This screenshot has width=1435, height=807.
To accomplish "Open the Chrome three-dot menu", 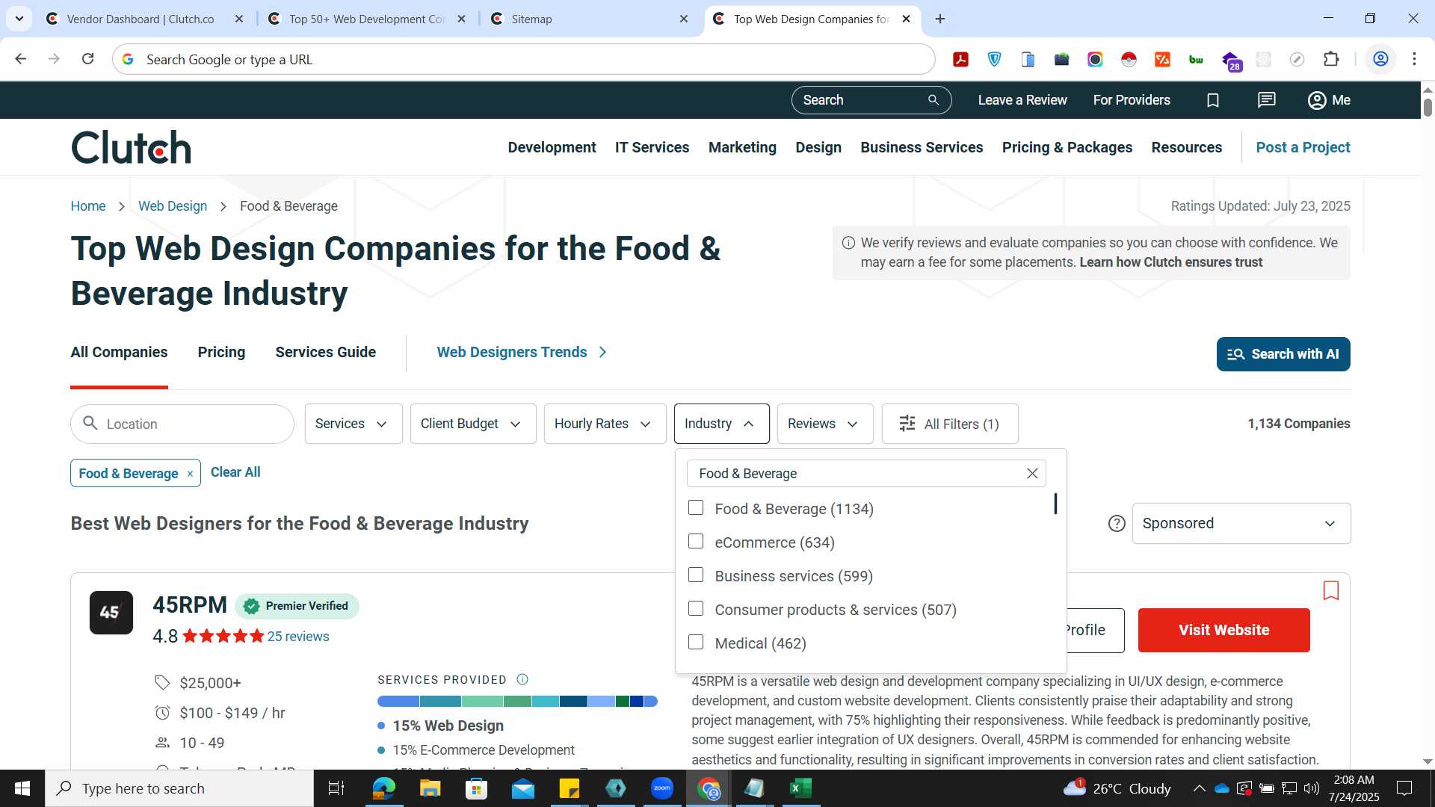I will 1414,59.
